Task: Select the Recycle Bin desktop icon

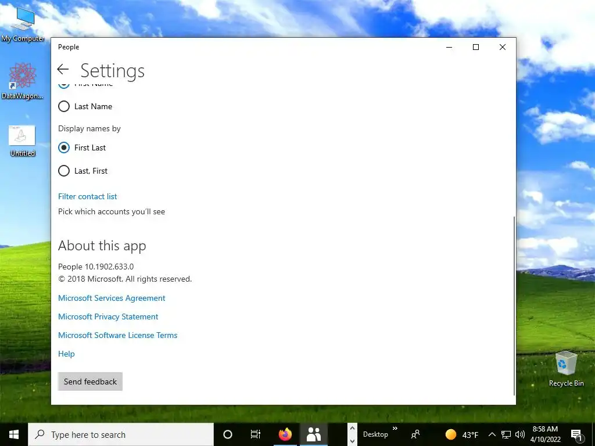Action: (566, 368)
